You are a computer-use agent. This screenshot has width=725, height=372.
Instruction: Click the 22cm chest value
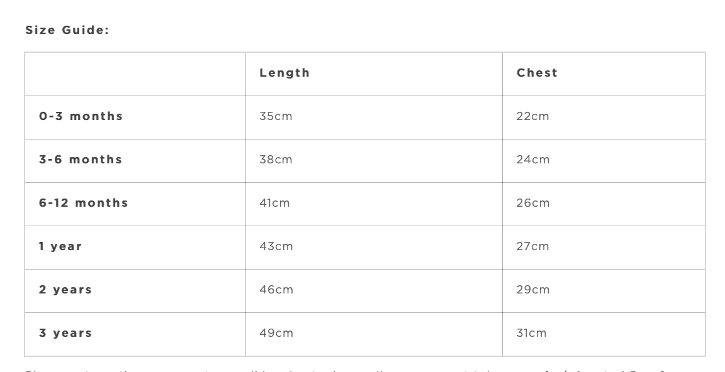coord(532,116)
